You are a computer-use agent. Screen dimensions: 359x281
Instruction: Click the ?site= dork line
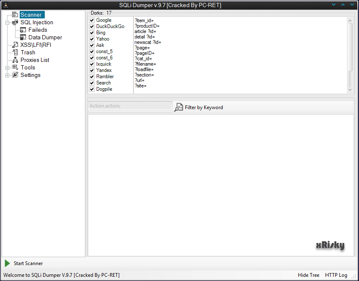[141, 86]
